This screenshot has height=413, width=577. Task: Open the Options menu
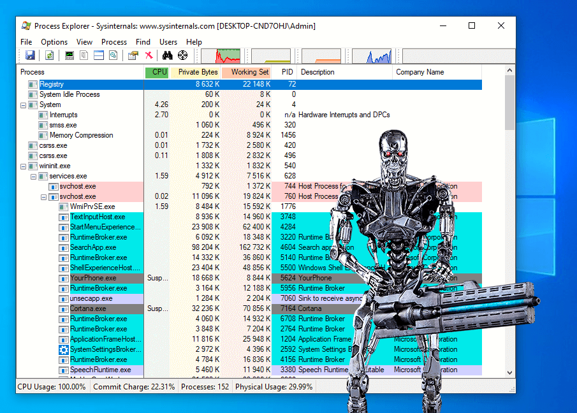54,42
